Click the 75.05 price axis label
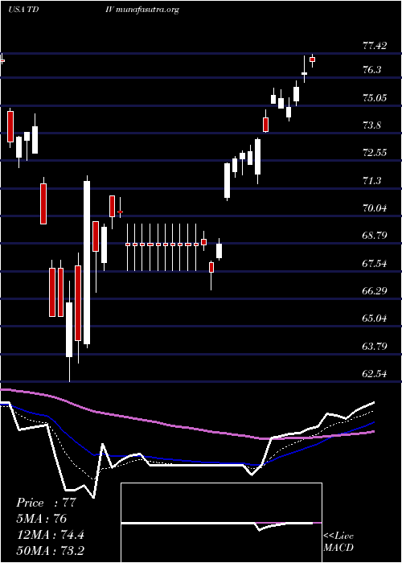This screenshot has width=402, height=563. (375, 98)
